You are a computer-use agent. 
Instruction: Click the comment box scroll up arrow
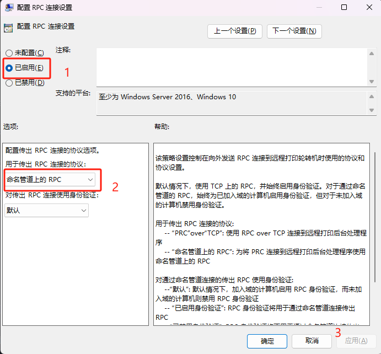[x=372, y=53]
